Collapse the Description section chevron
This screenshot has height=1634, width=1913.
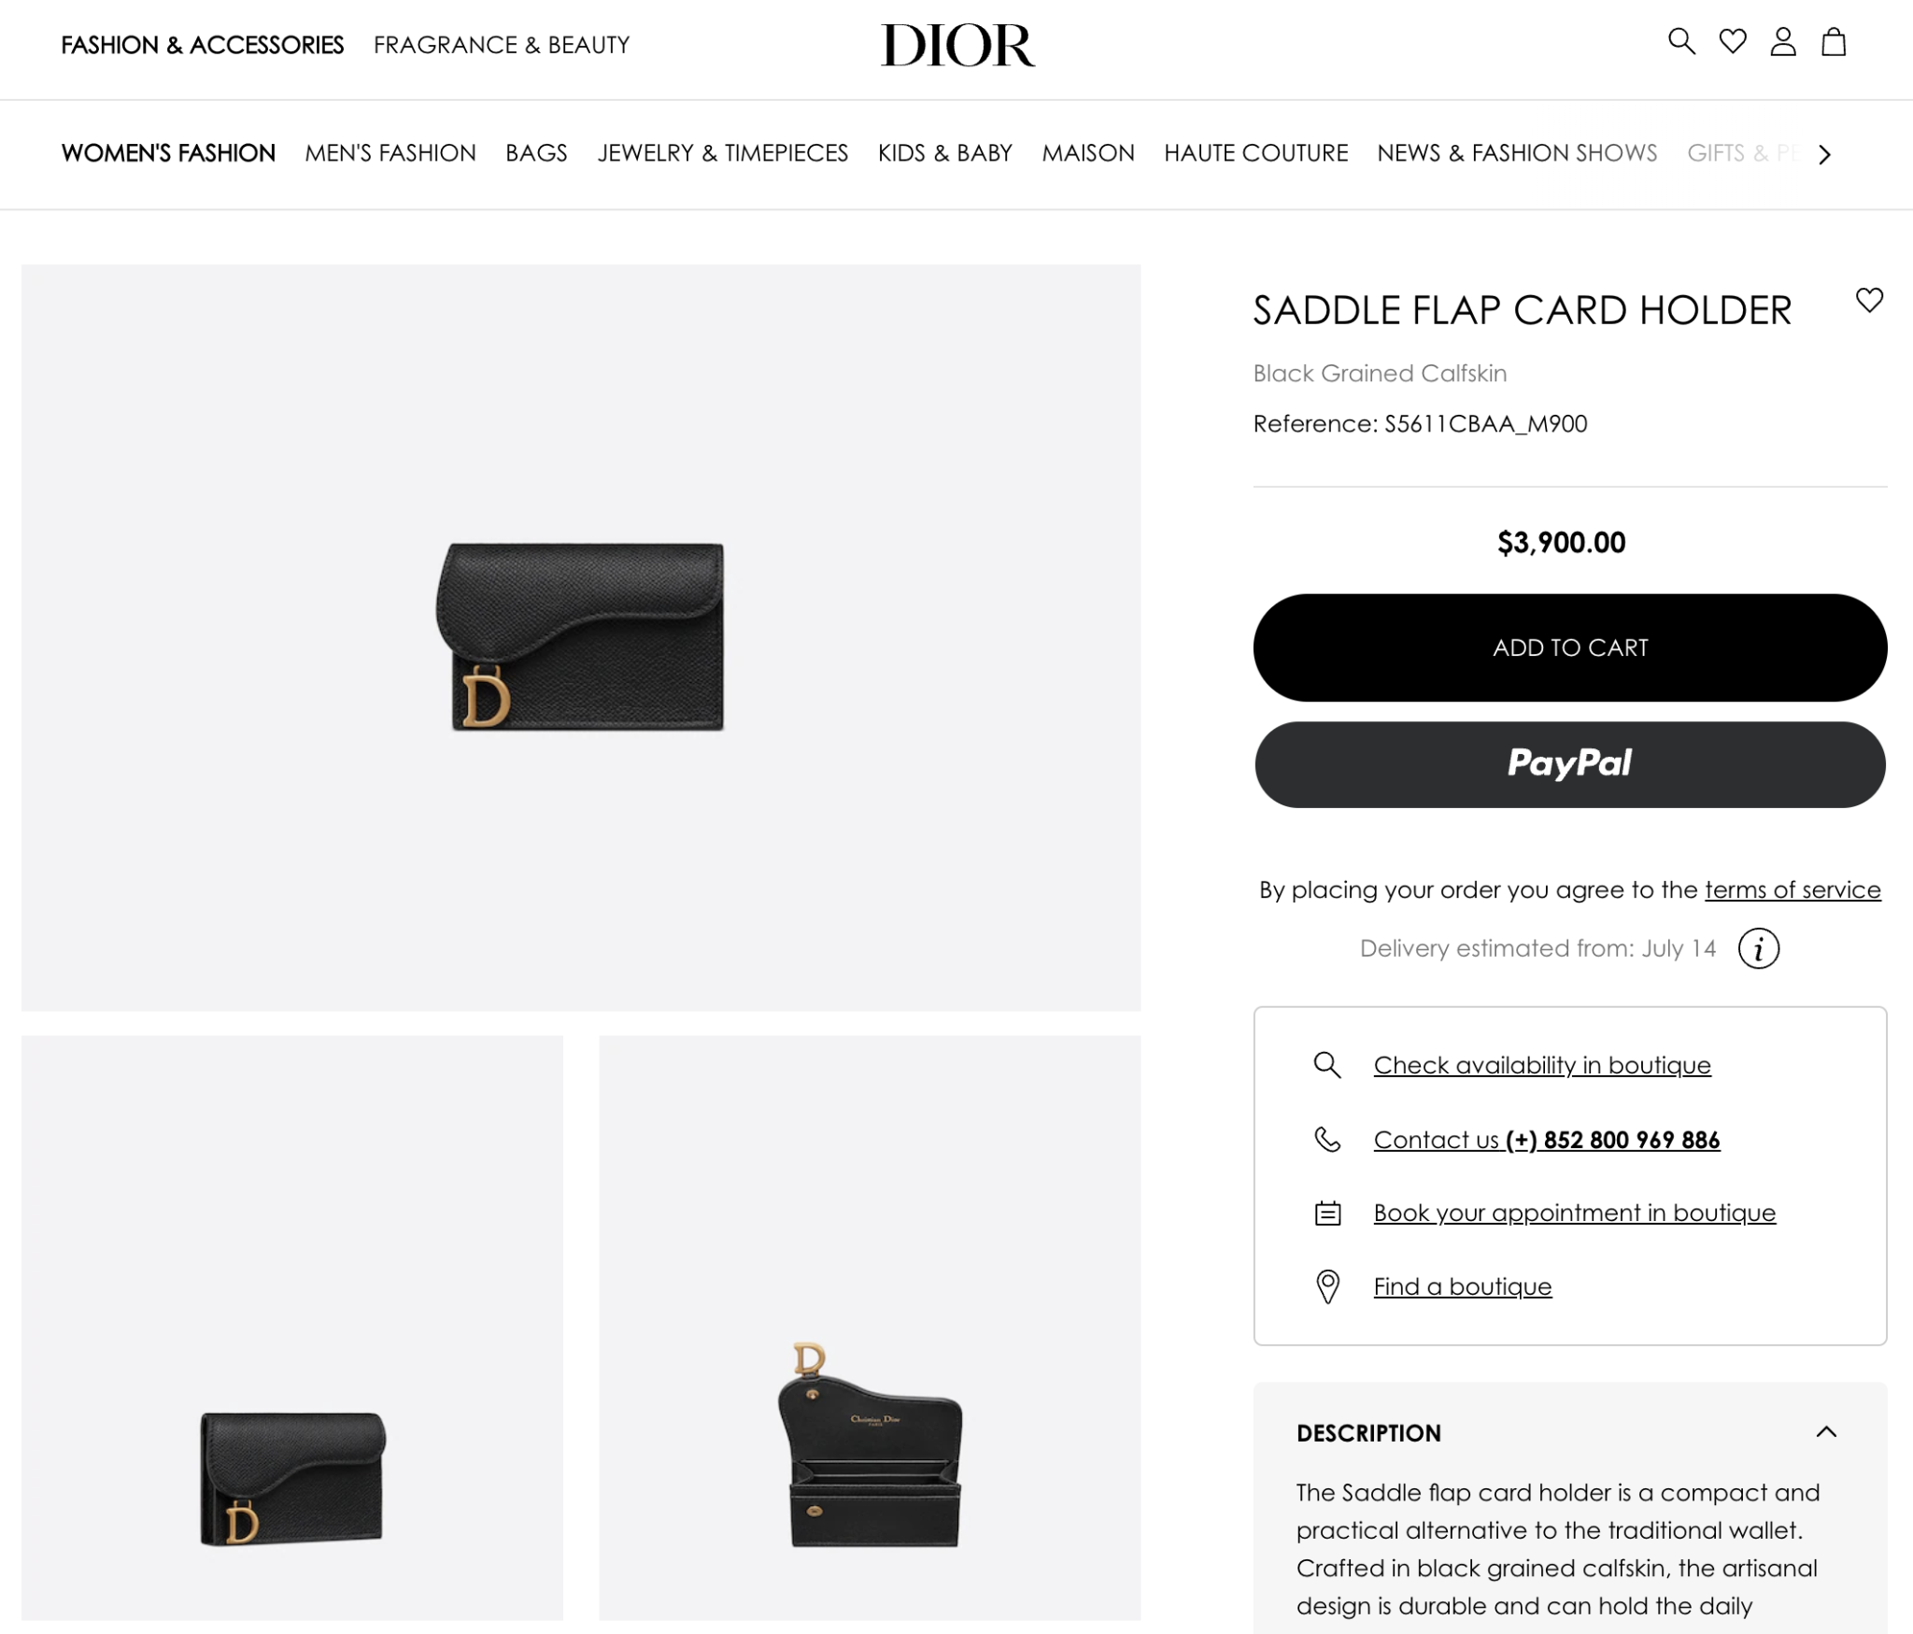click(1826, 1432)
